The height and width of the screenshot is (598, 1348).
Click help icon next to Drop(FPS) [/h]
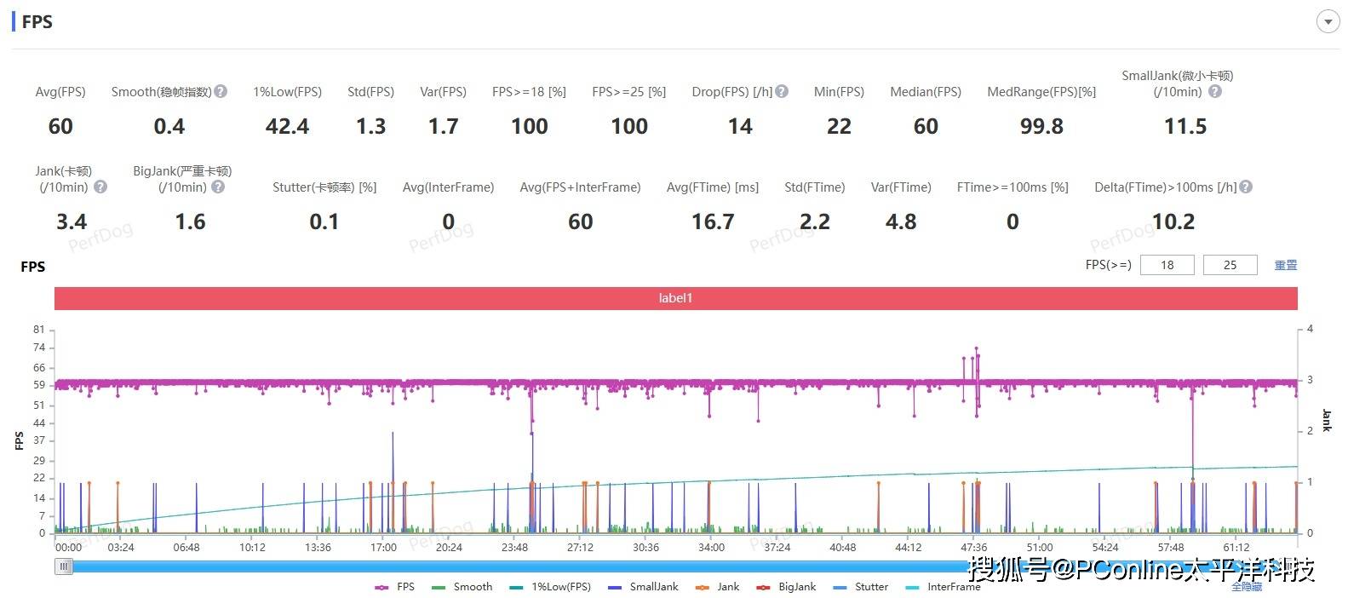tap(782, 91)
